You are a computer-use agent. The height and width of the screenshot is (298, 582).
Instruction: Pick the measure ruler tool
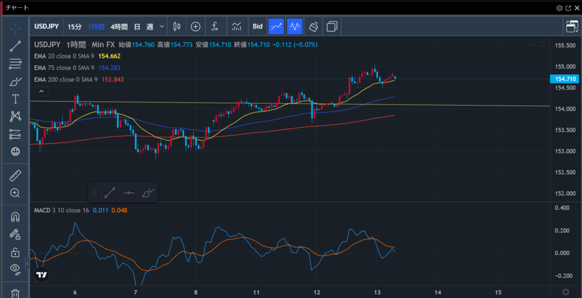pos(15,176)
